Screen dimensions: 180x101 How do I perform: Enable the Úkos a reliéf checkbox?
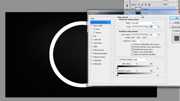92,26
